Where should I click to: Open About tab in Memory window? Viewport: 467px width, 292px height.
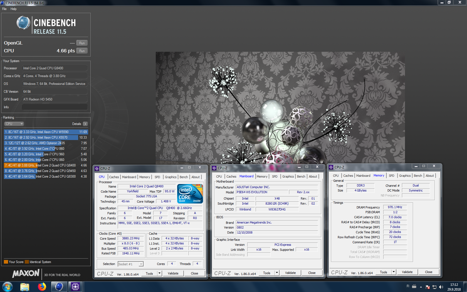tap(430, 176)
